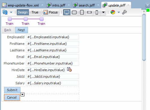Open the device size dropdown arrow
The height and width of the screenshot is (110, 150).
103,12
